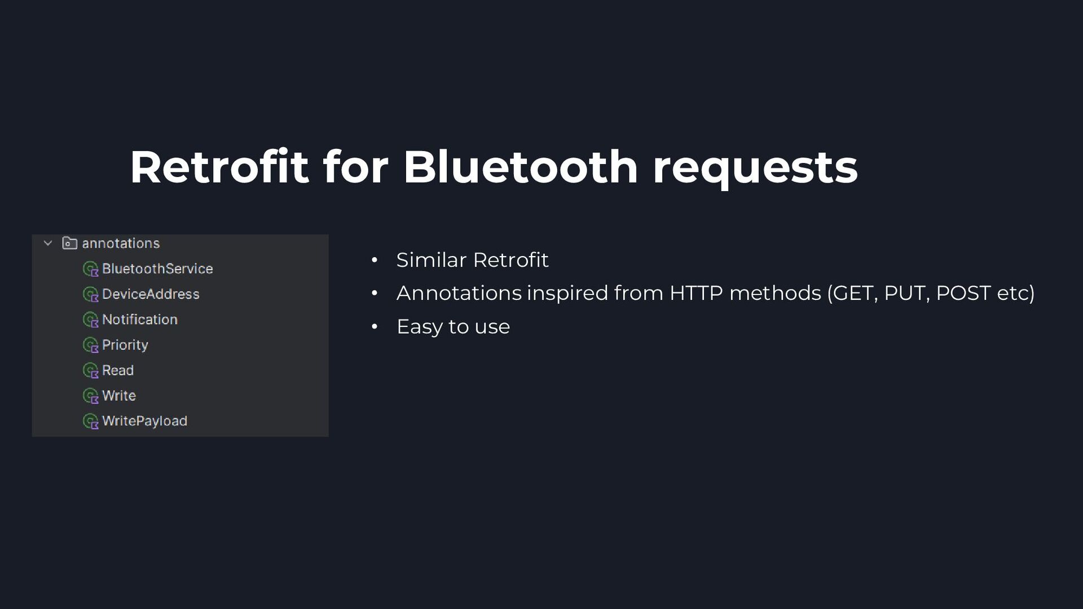1083x609 pixels.
Task: Open the Read file
Action: [118, 370]
